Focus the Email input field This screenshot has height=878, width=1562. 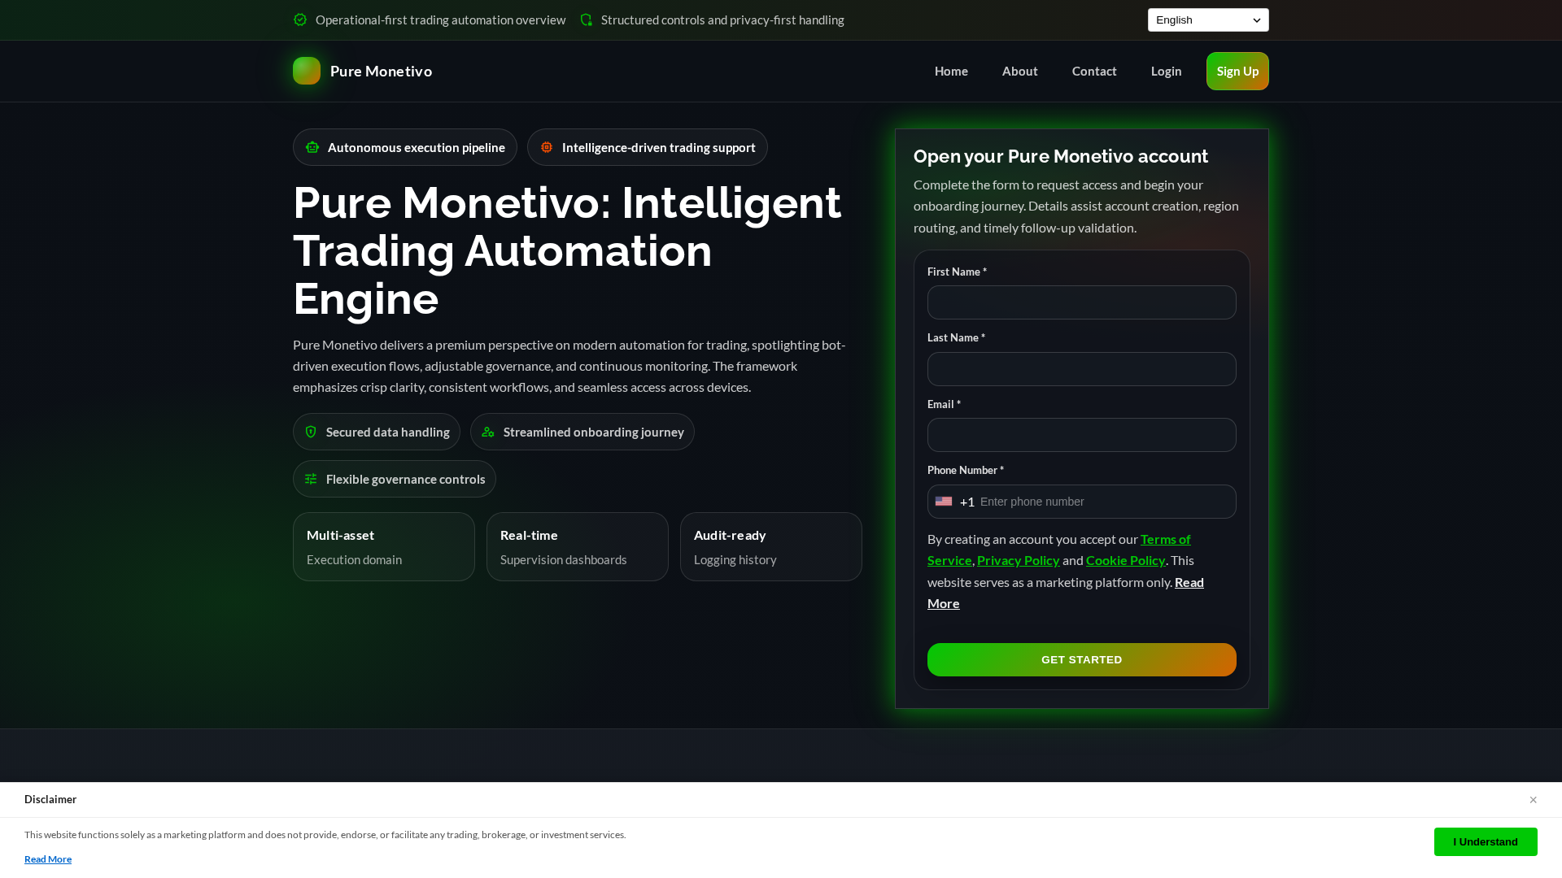tap(1081, 435)
